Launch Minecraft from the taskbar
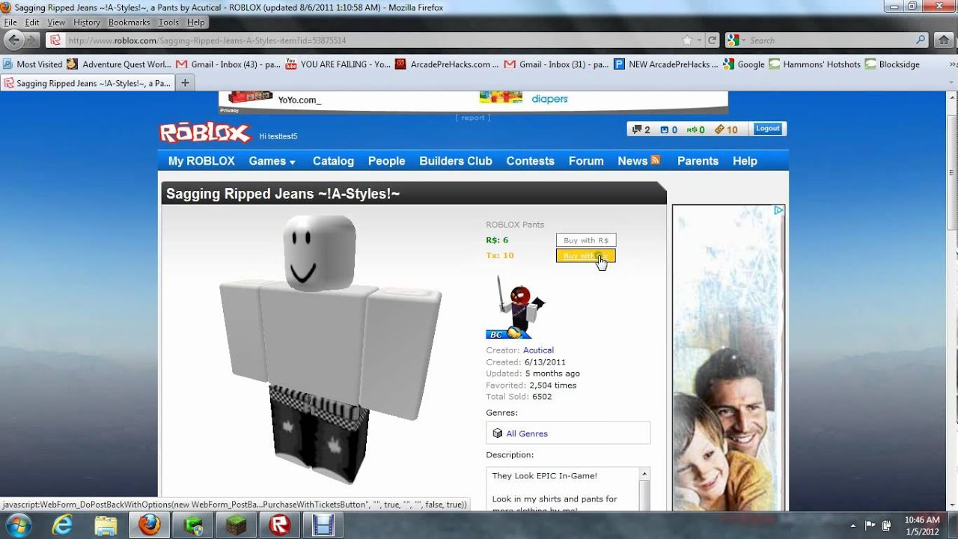The width and height of the screenshot is (958, 539). click(x=236, y=526)
